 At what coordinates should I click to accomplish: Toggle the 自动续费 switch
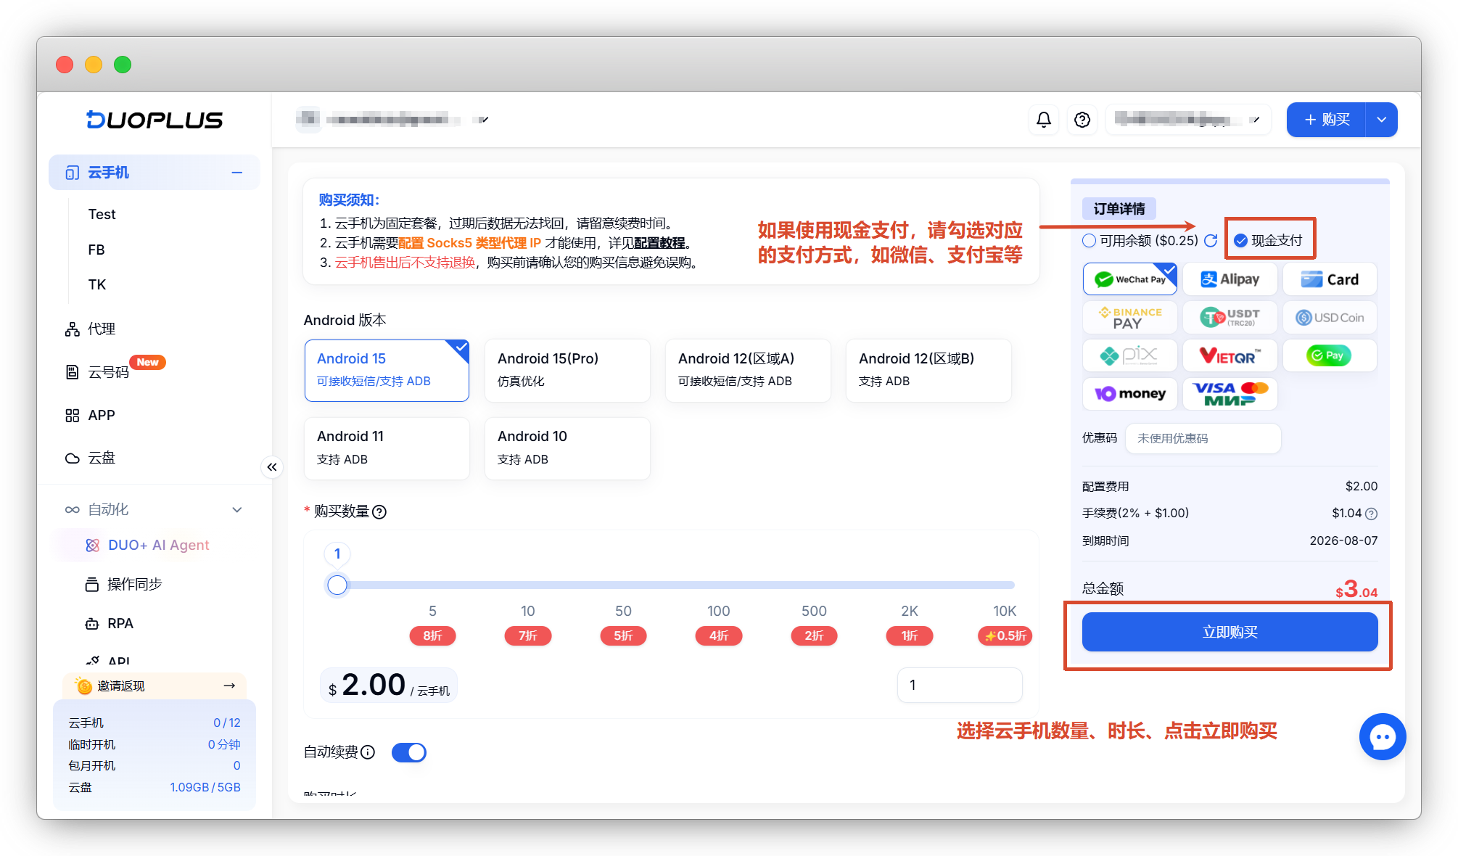409,752
